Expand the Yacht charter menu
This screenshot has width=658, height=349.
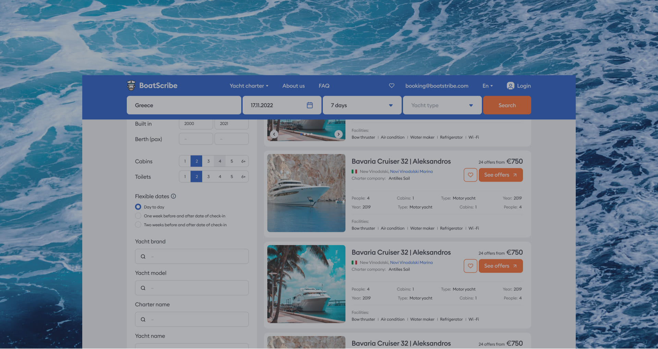[249, 86]
